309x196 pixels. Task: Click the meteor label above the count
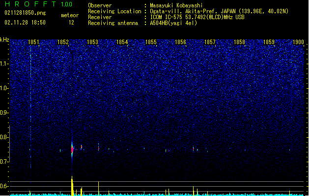tap(70, 15)
